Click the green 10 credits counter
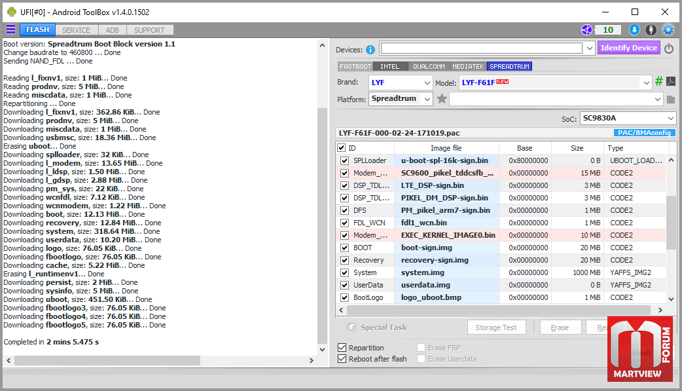682x391 pixels. (x=608, y=29)
